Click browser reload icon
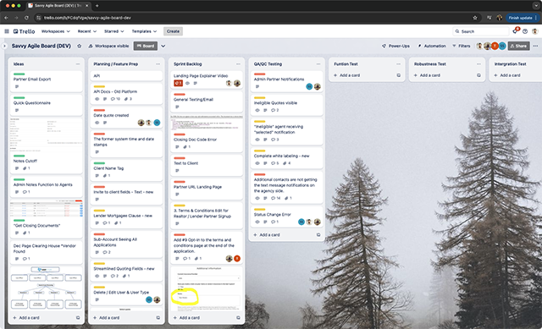Image resolution: width=542 pixels, height=329 pixels. [26, 18]
